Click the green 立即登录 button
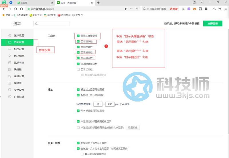229x158 pixels. (x=212, y=24)
